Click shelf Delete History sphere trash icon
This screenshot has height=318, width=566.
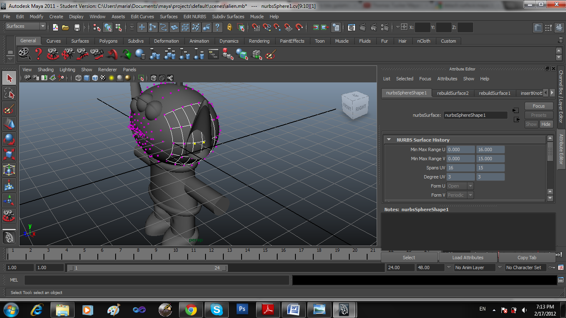click(x=140, y=54)
